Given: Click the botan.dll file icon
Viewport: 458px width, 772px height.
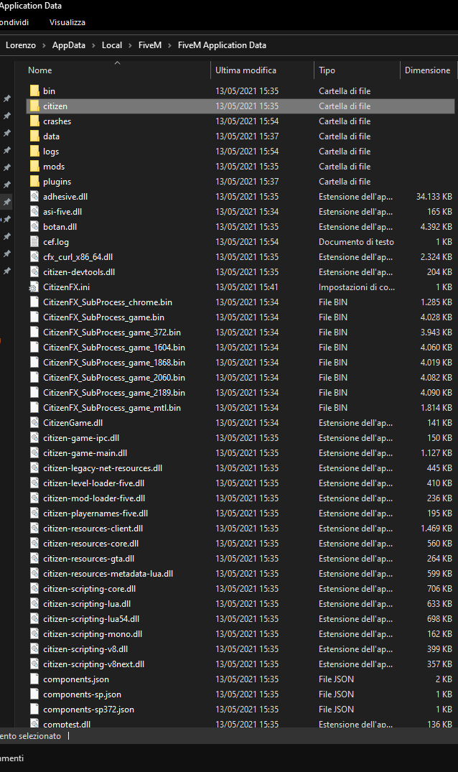Looking at the screenshot, I should click(x=34, y=226).
